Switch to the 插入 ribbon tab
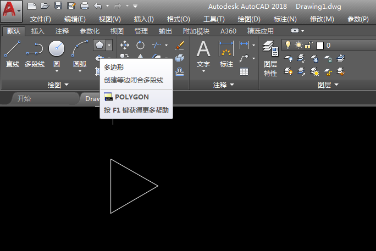Screen dimensions: 376x251 pos(38,31)
